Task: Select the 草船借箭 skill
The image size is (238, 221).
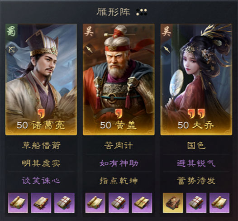Action: click(x=41, y=145)
